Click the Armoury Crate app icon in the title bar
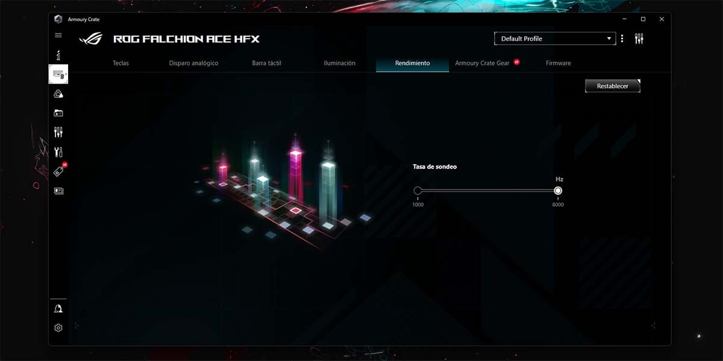Screen dimensions: 723x361 click(58, 19)
